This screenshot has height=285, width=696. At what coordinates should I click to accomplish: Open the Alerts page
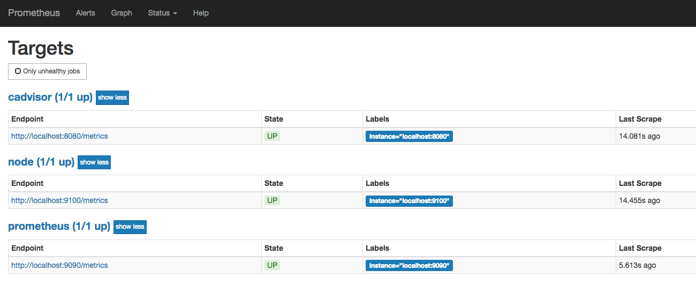coord(86,13)
